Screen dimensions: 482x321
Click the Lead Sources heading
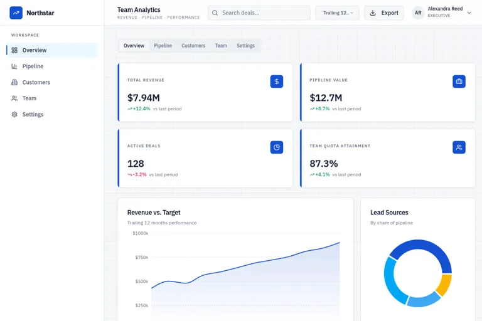(389, 213)
